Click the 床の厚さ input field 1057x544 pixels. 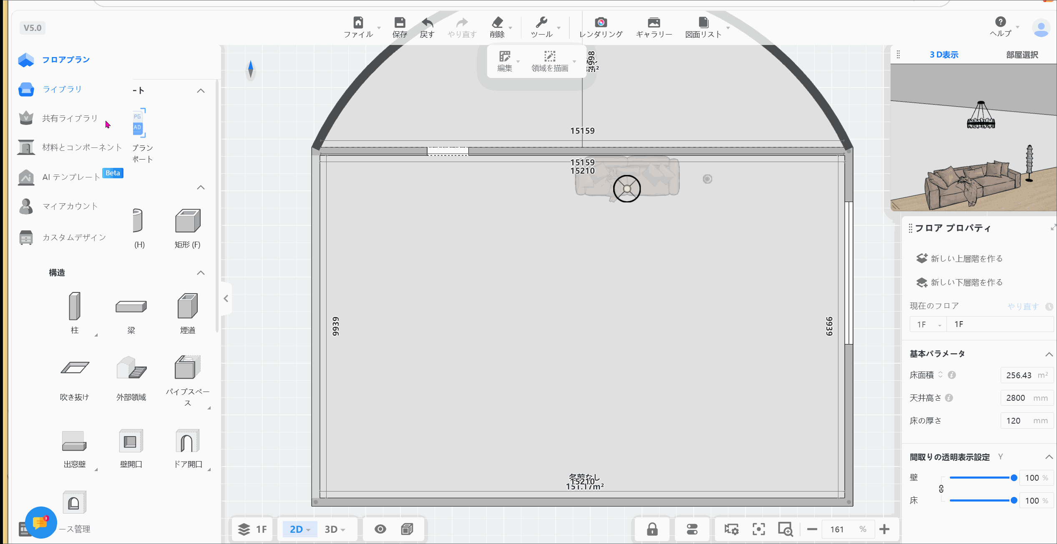click(1027, 421)
